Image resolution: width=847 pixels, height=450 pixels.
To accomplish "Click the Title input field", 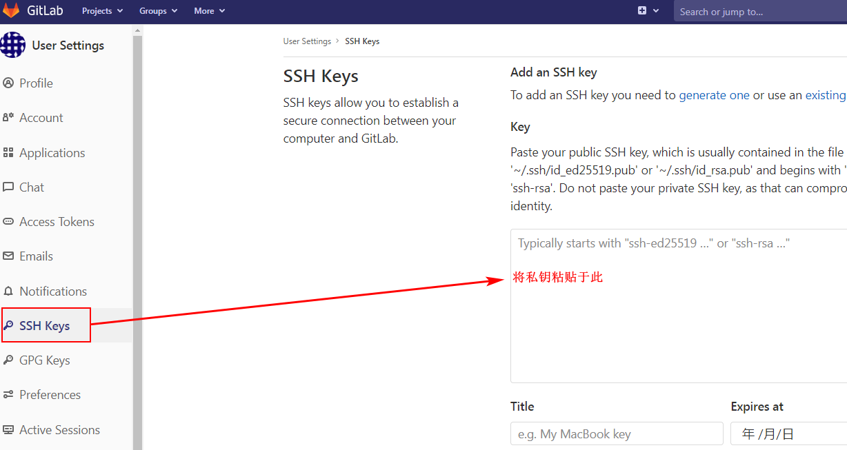I will tap(617, 433).
